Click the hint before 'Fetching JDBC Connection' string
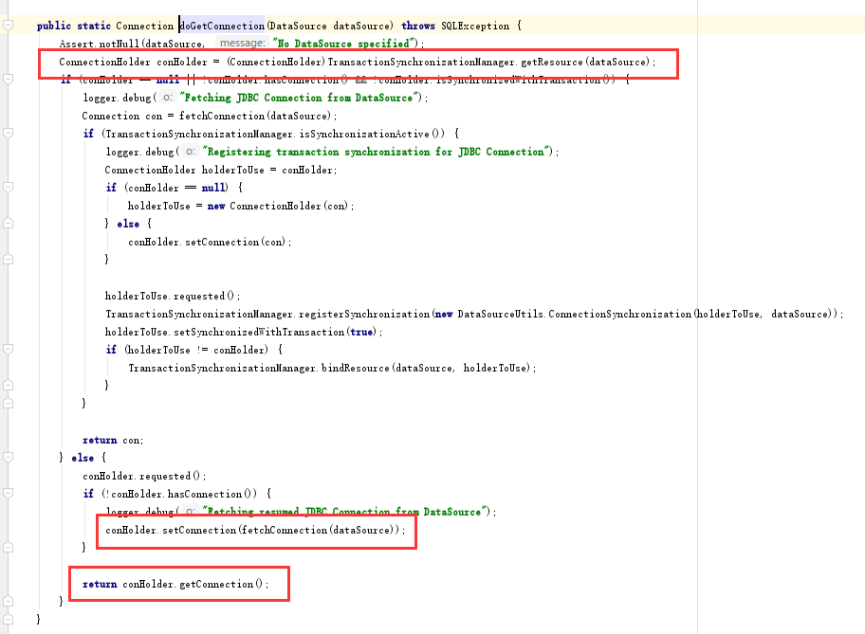This screenshot has width=865, height=634. tap(167, 98)
